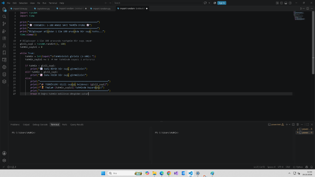
Task: Open the database cylinder icon in activity bar
Action: click(4, 74)
